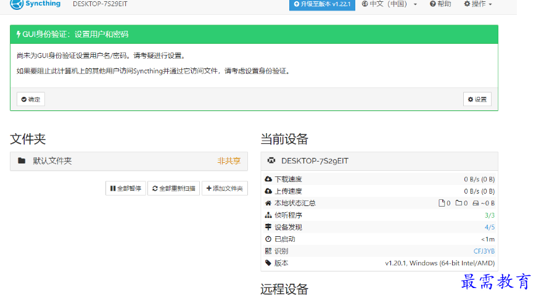The height and width of the screenshot is (301, 536).
Task: Click the DESKTOP-7S29EIT name in navbar
Action: click(x=100, y=4)
